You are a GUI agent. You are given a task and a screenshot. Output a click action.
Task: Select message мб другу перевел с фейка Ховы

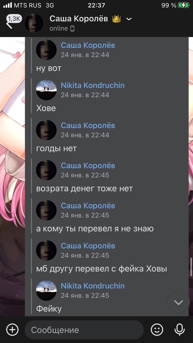tap(102, 269)
